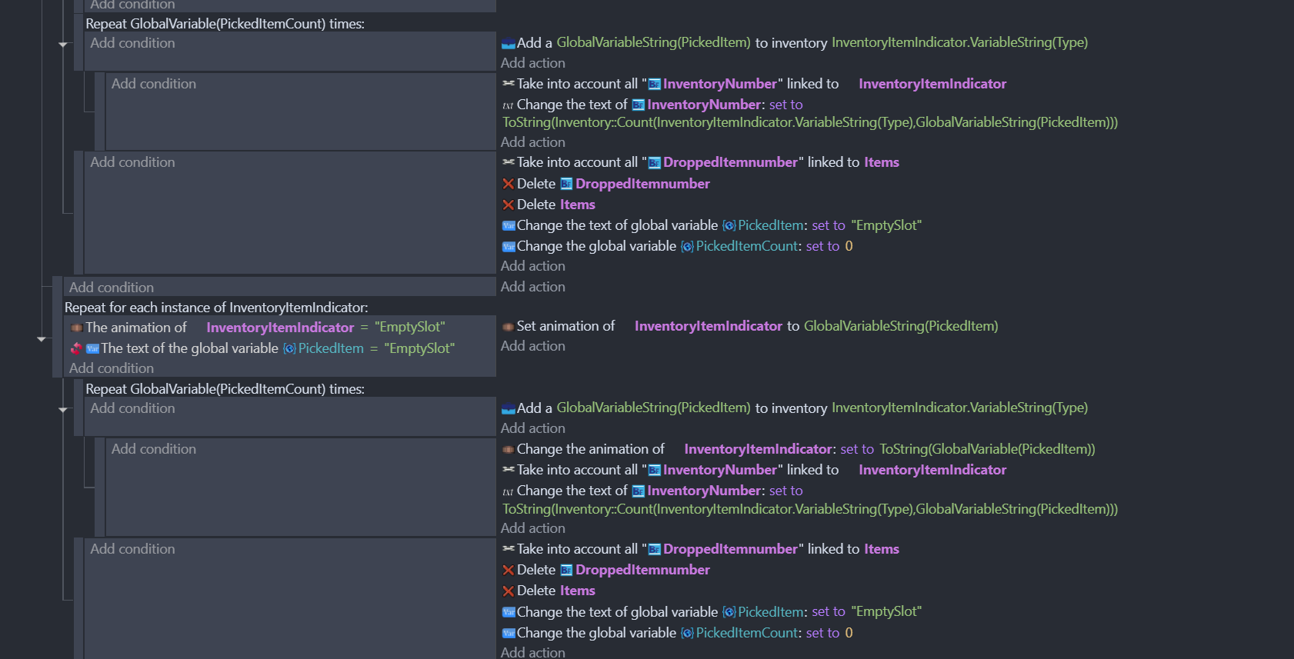This screenshot has height=659, width=1294.
Task: Add action below the Set animation action
Action: (x=532, y=346)
